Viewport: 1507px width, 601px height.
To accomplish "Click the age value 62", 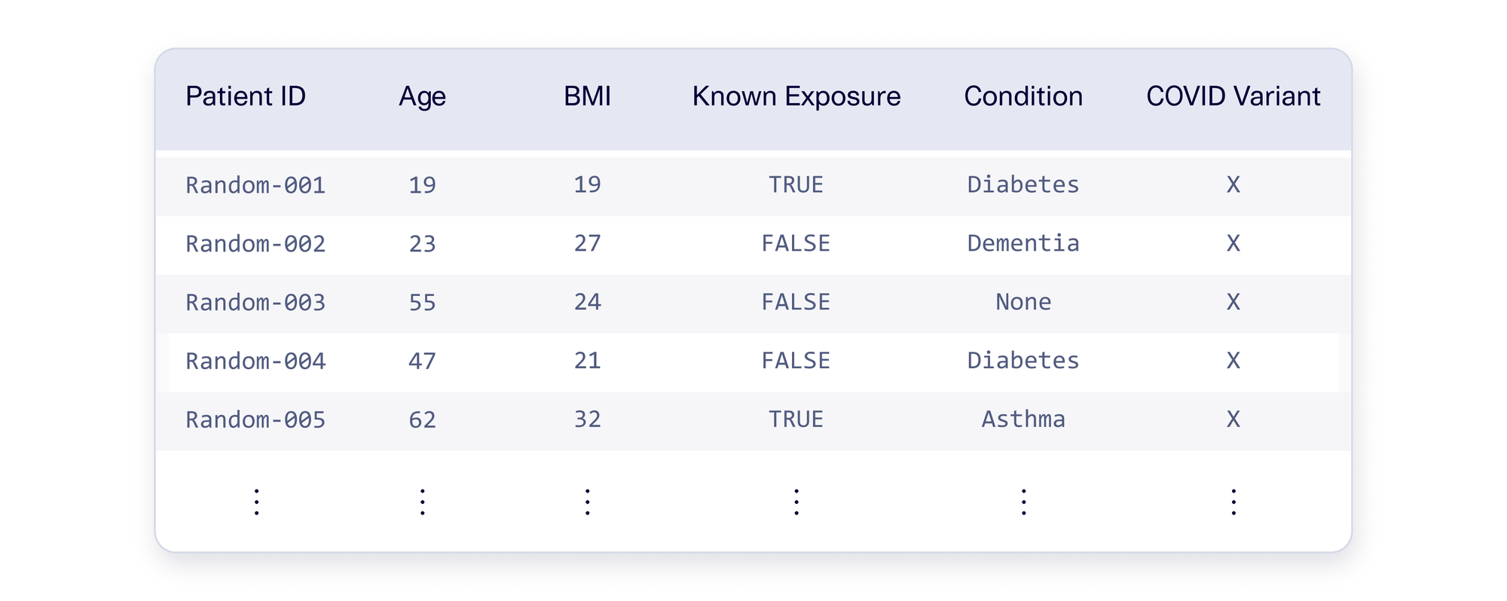I will pyautogui.click(x=422, y=419).
